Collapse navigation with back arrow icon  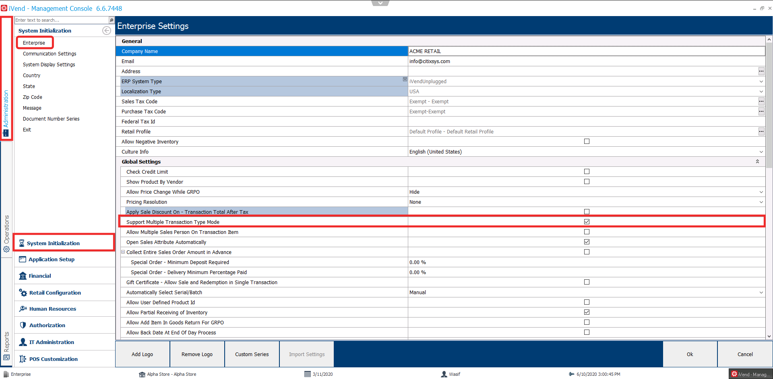[x=107, y=31]
